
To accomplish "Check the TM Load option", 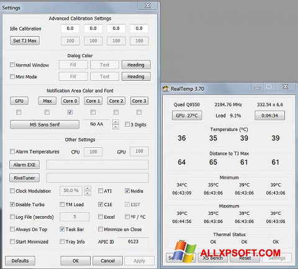I will [62, 204].
